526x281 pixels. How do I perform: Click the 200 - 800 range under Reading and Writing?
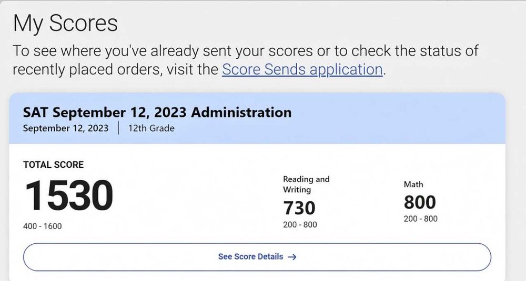300,224
